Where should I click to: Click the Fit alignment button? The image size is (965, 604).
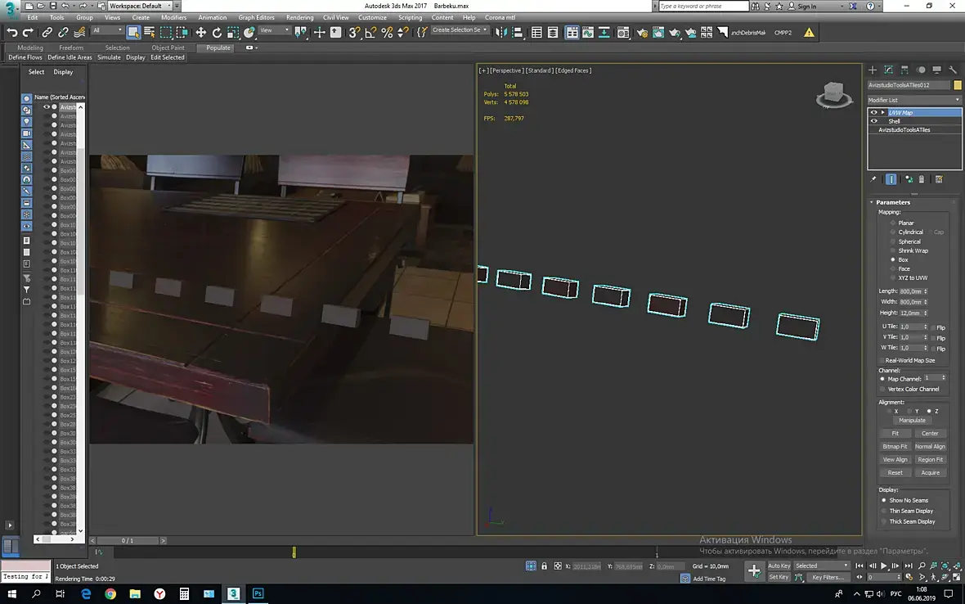tap(895, 434)
